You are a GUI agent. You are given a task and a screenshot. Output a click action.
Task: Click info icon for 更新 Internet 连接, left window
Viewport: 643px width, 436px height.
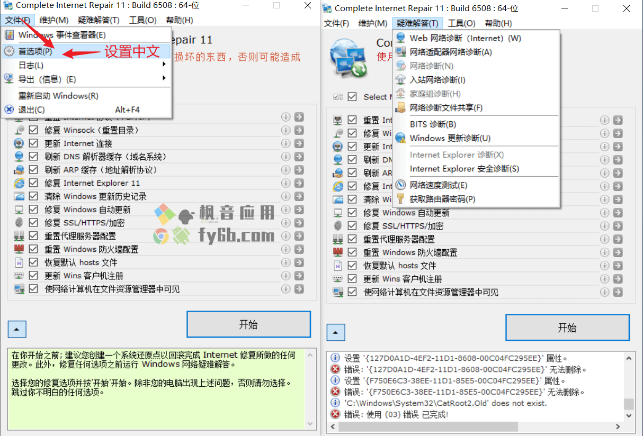[x=286, y=143]
